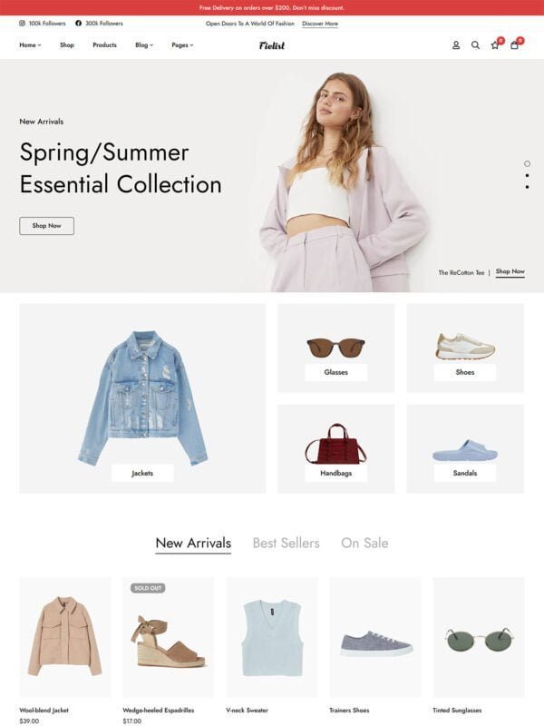Open the search magnifier icon
The image size is (544, 726).
pyautogui.click(x=475, y=45)
